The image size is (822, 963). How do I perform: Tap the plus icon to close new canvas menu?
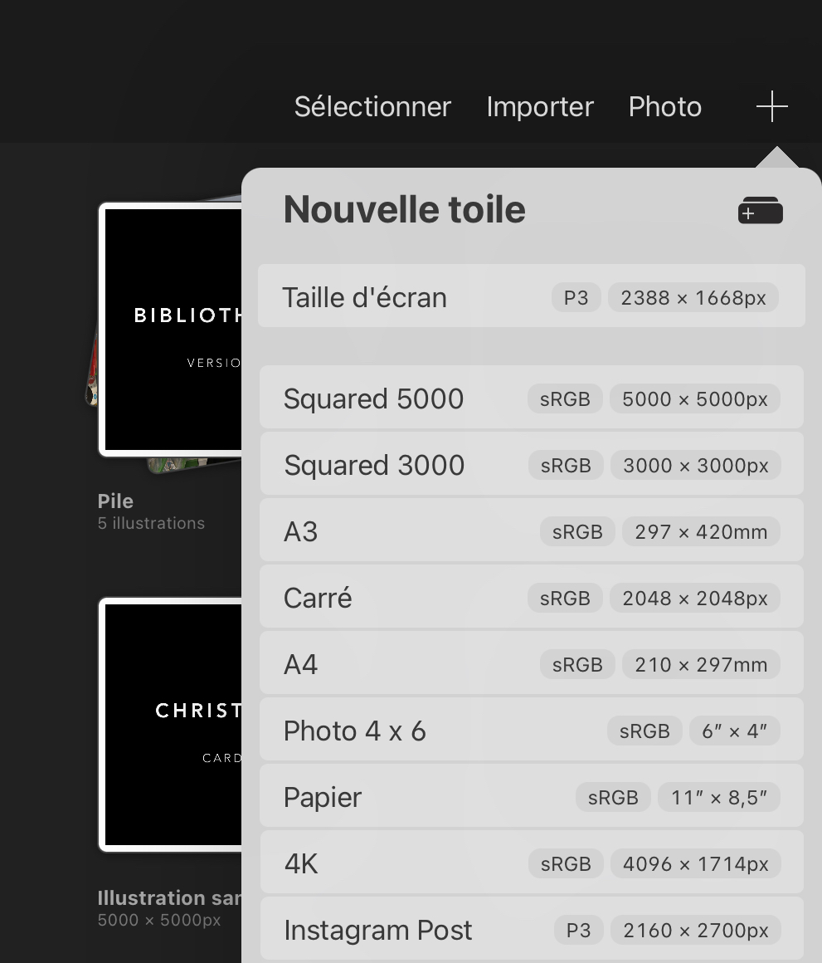[x=771, y=107]
